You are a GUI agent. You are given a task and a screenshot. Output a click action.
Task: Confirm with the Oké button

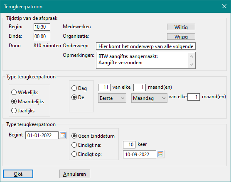tap(18, 174)
